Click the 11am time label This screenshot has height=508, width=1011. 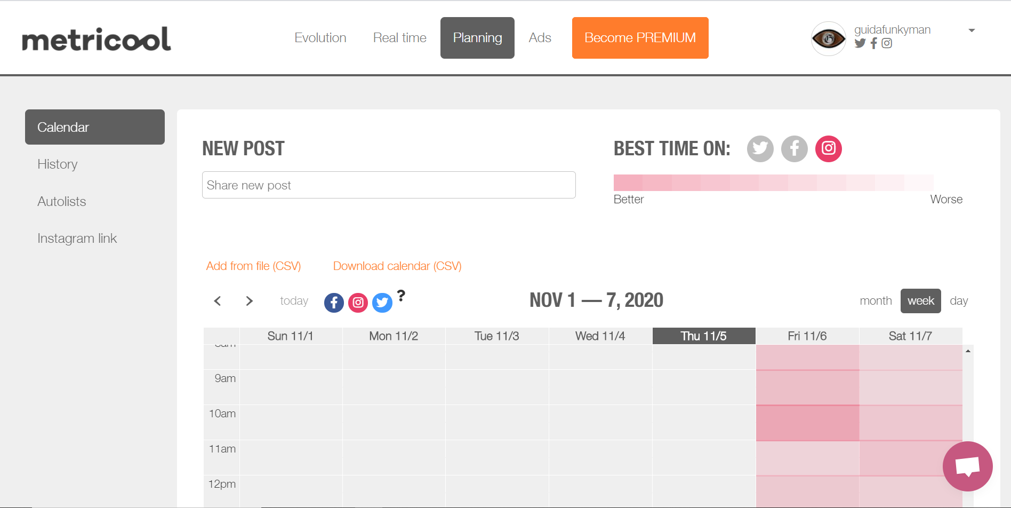tap(222, 449)
